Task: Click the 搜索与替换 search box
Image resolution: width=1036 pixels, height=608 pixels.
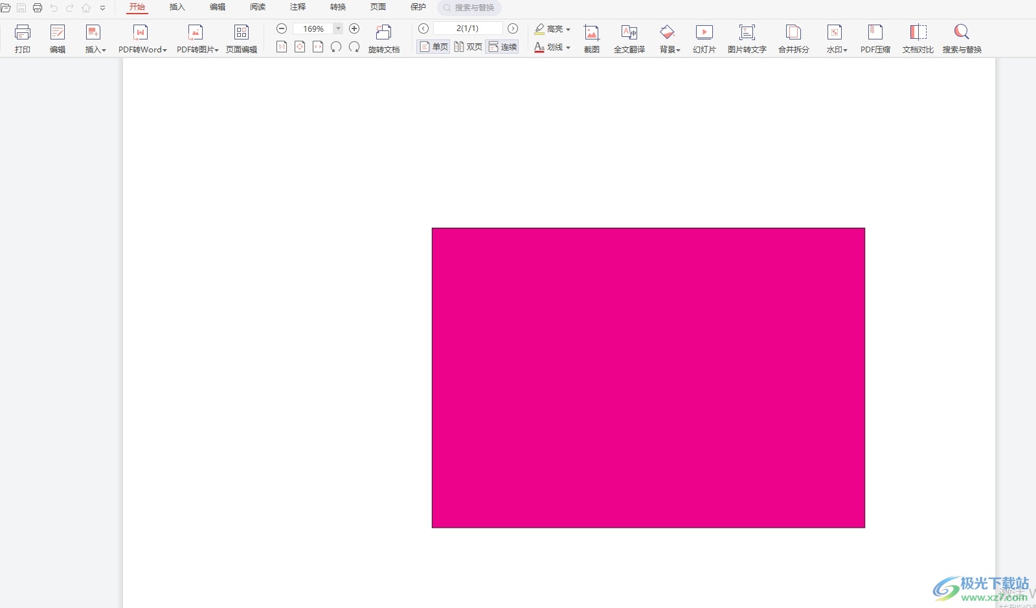Action: [x=469, y=8]
